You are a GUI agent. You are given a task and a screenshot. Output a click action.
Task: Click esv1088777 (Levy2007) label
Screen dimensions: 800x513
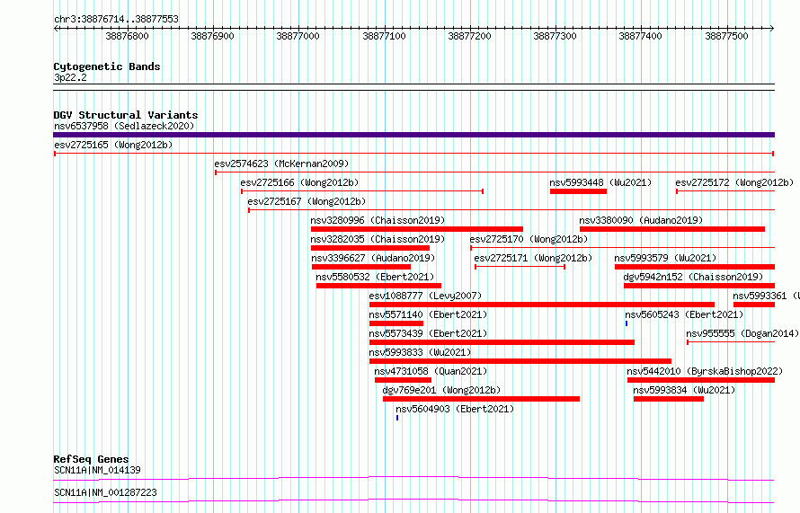pos(425,296)
